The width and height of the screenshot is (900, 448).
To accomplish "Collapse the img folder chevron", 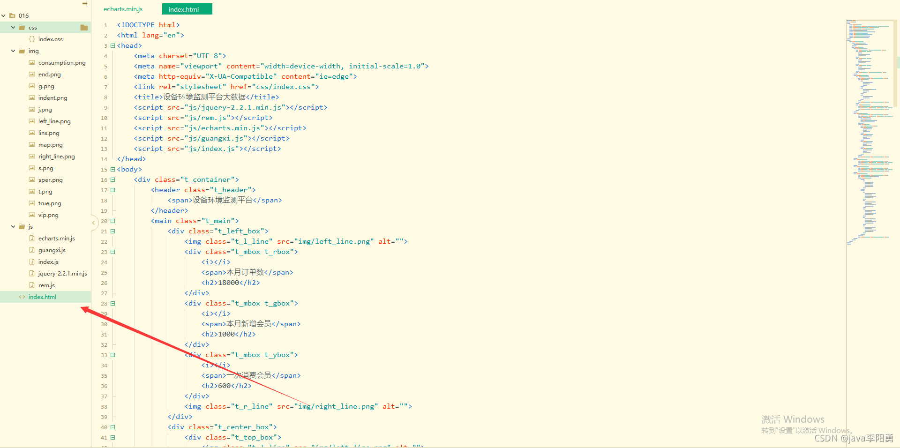I will (x=13, y=51).
